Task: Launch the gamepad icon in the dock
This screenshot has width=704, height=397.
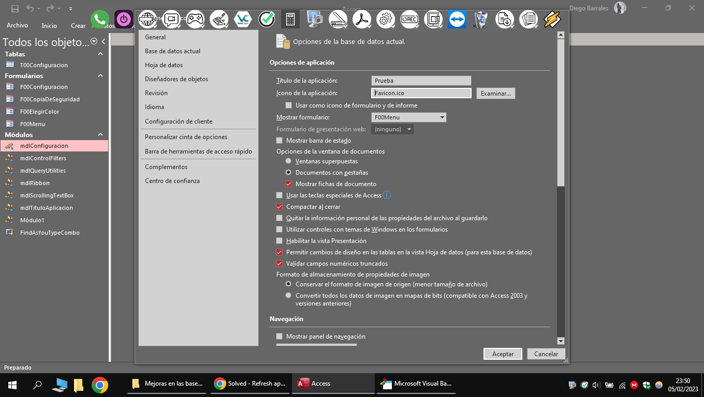Action: (195, 20)
